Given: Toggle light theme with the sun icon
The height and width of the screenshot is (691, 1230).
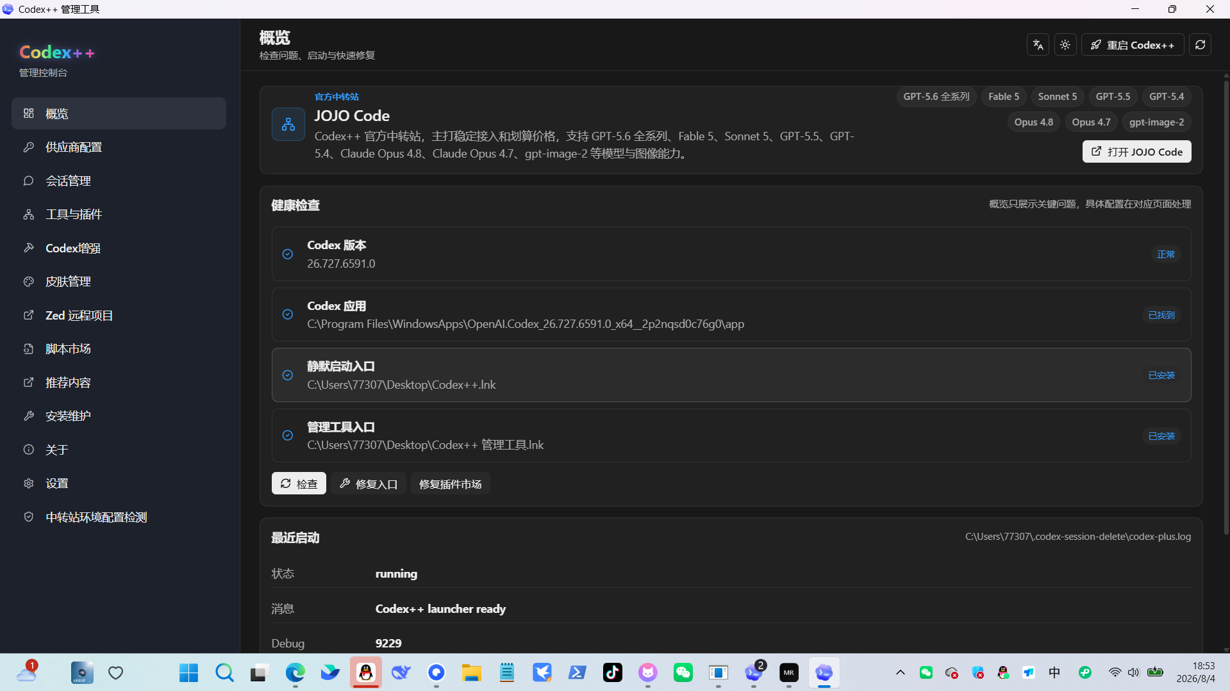Looking at the screenshot, I should pyautogui.click(x=1065, y=45).
